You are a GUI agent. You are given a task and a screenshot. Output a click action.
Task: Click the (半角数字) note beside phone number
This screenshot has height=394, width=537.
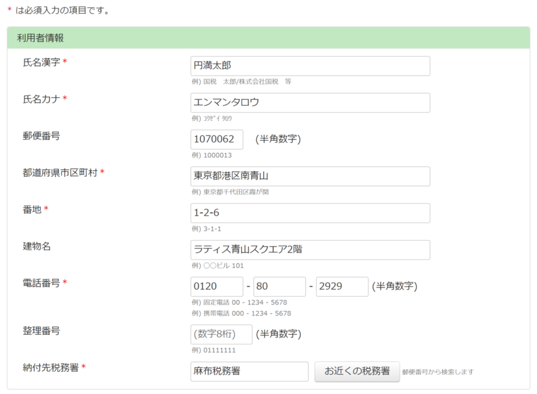pos(395,287)
